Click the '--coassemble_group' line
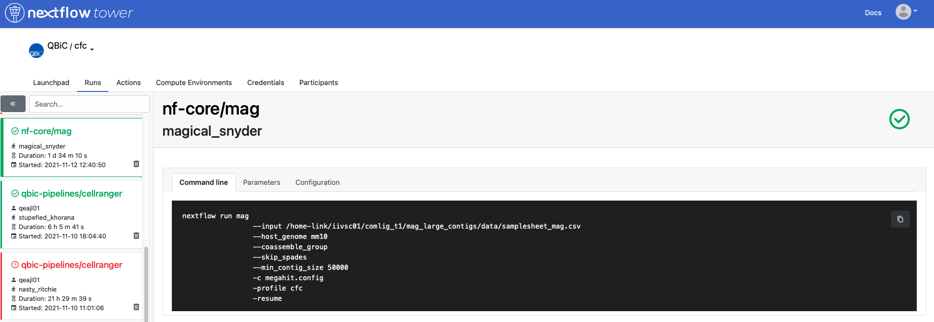 click(x=290, y=247)
